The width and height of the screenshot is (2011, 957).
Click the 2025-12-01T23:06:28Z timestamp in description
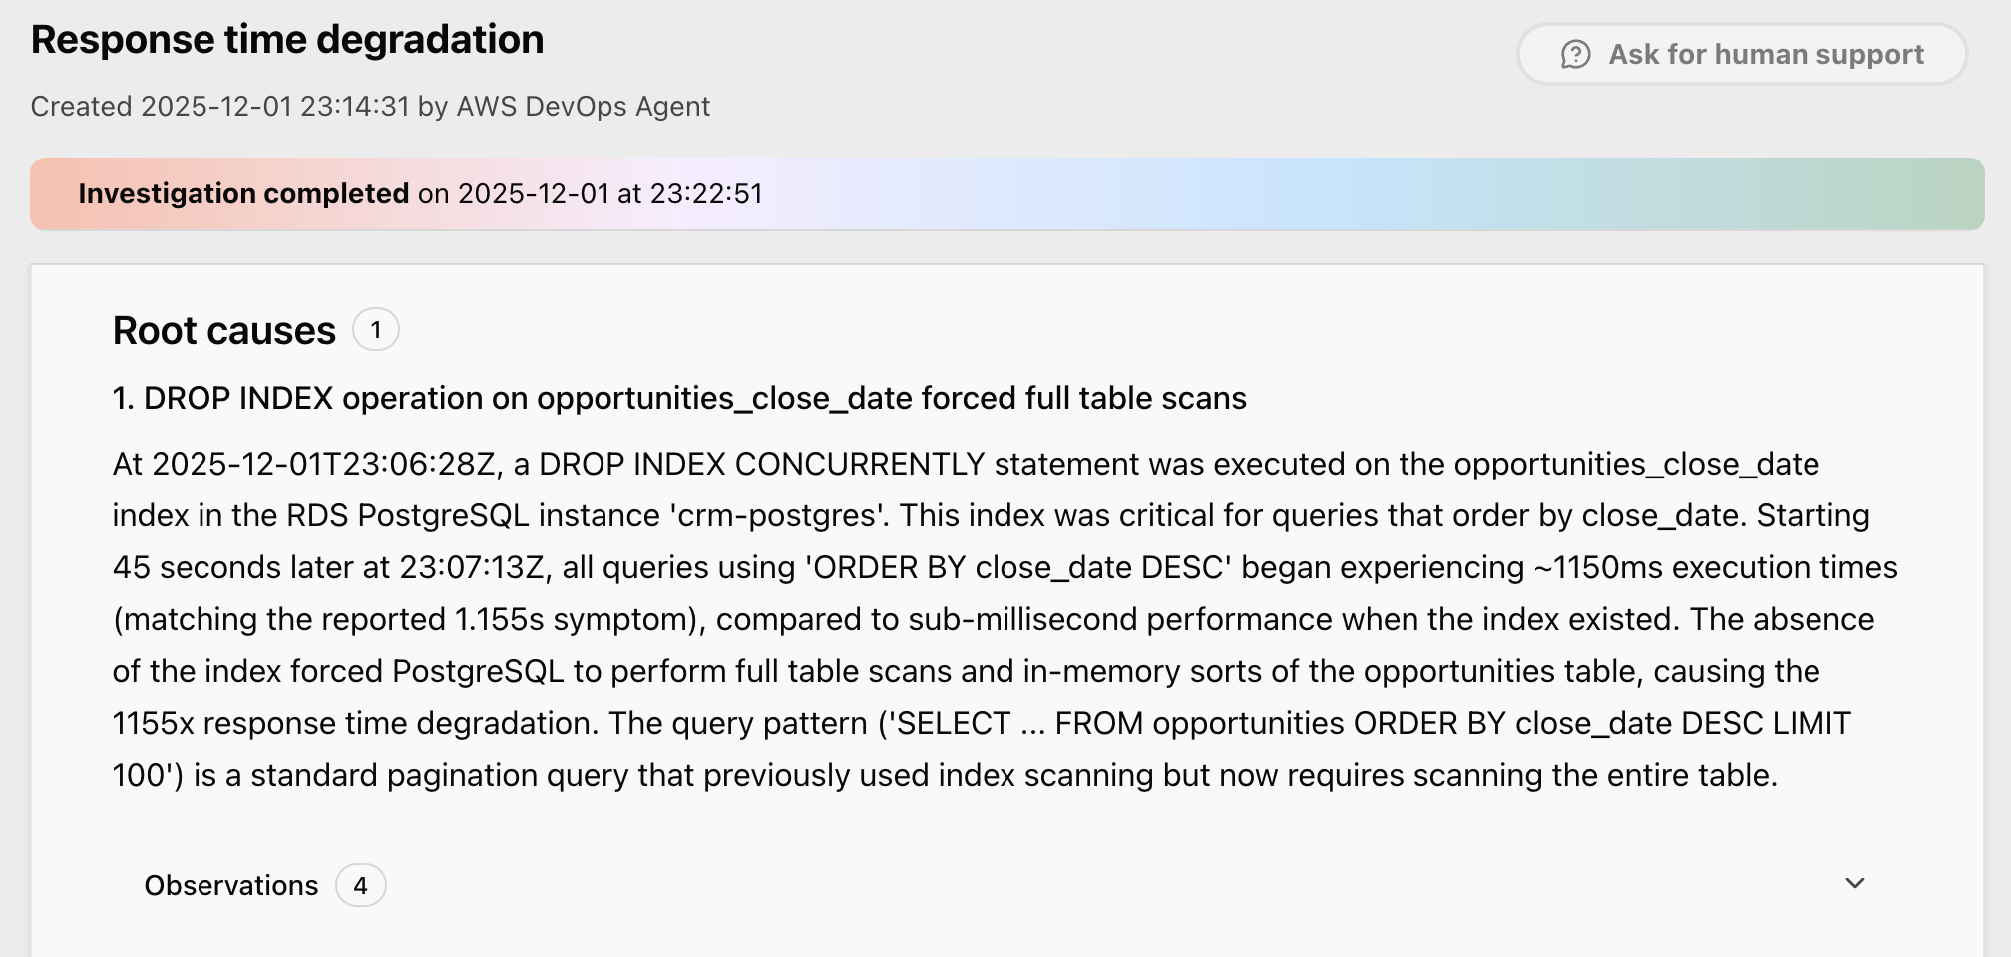tap(323, 464)
